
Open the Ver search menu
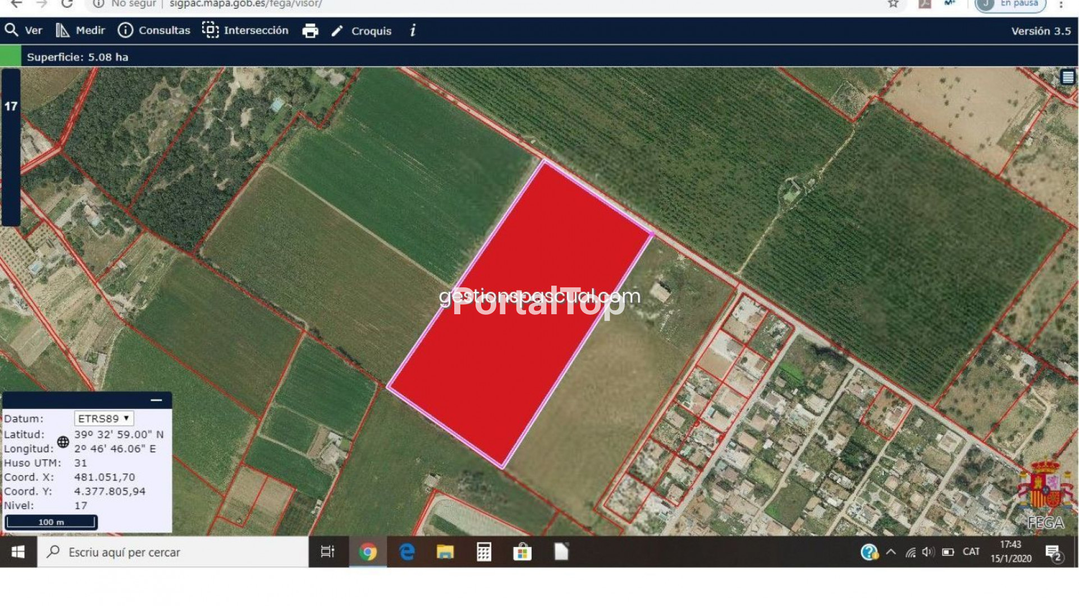24,30
